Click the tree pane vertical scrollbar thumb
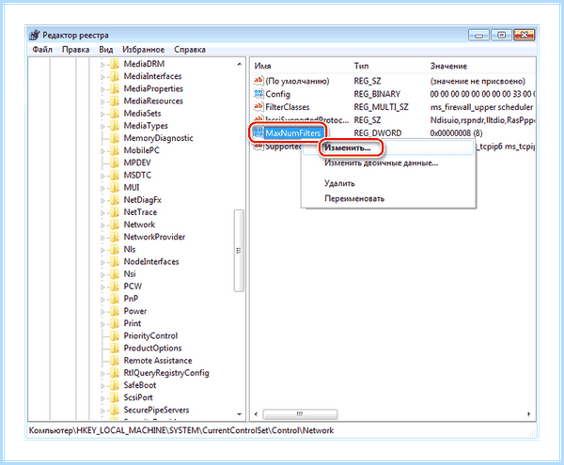The height and width of the screenshot is (465, 564). pos(239,251)
